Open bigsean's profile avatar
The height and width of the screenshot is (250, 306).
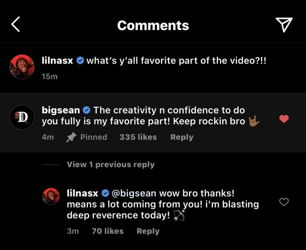22,117
